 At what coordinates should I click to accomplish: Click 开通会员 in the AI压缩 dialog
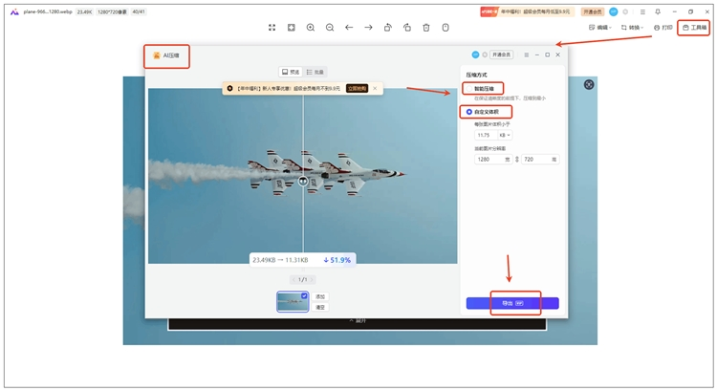click(x=501, y=54)
